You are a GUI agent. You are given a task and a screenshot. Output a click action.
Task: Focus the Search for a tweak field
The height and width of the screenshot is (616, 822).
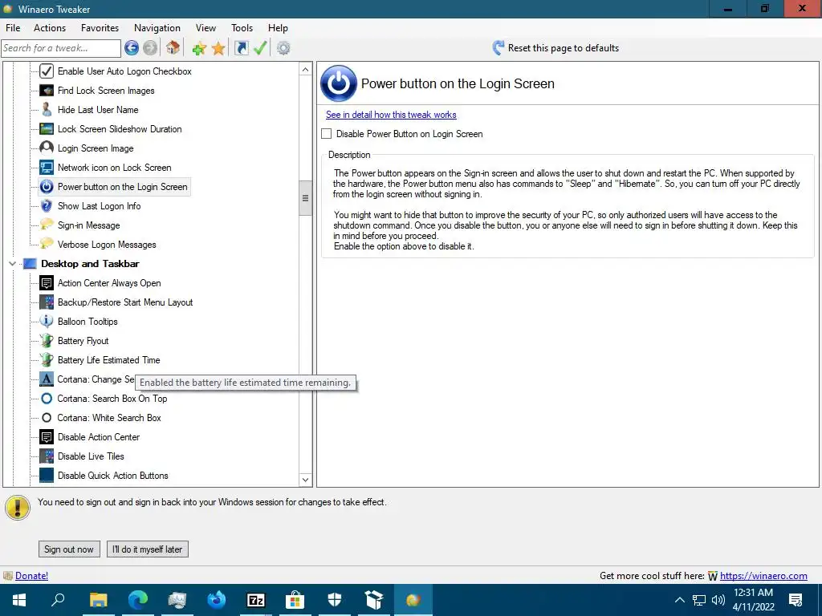61,48
